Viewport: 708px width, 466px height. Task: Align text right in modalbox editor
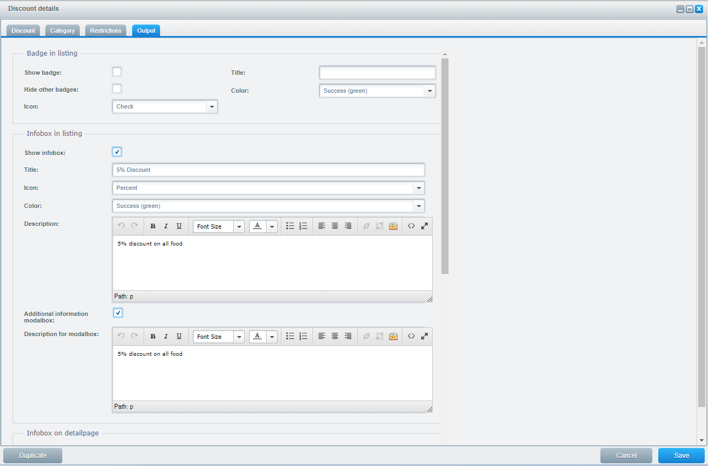348,337
